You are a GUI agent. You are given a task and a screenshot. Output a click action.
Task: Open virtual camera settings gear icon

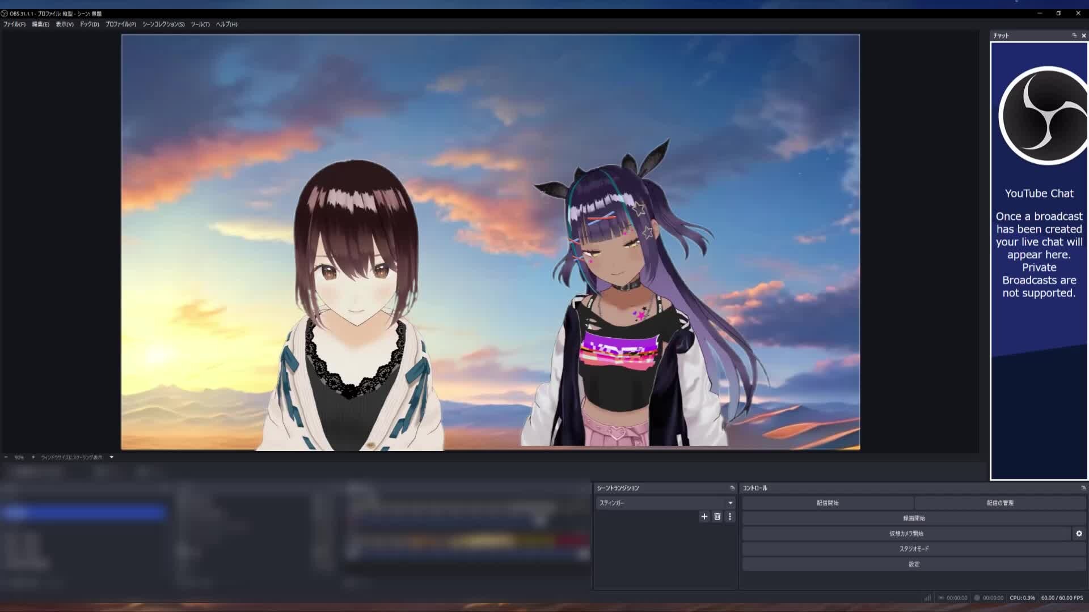coord(1079,533)
